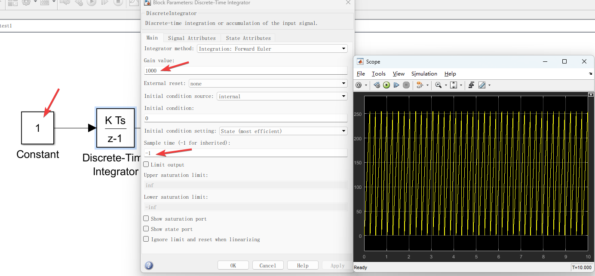Open the Zoom tool options dropdown arrow
The width and height of the screenshot is (595, 276).
click(446, 85)
